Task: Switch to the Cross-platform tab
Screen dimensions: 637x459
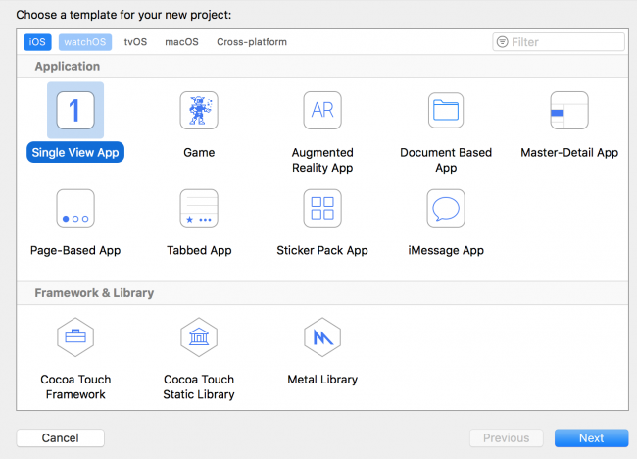Action: point(252,42)
